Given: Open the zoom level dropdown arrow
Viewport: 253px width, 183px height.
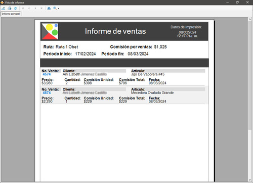Looking at the screenshot, I should [x=59, y=9].
